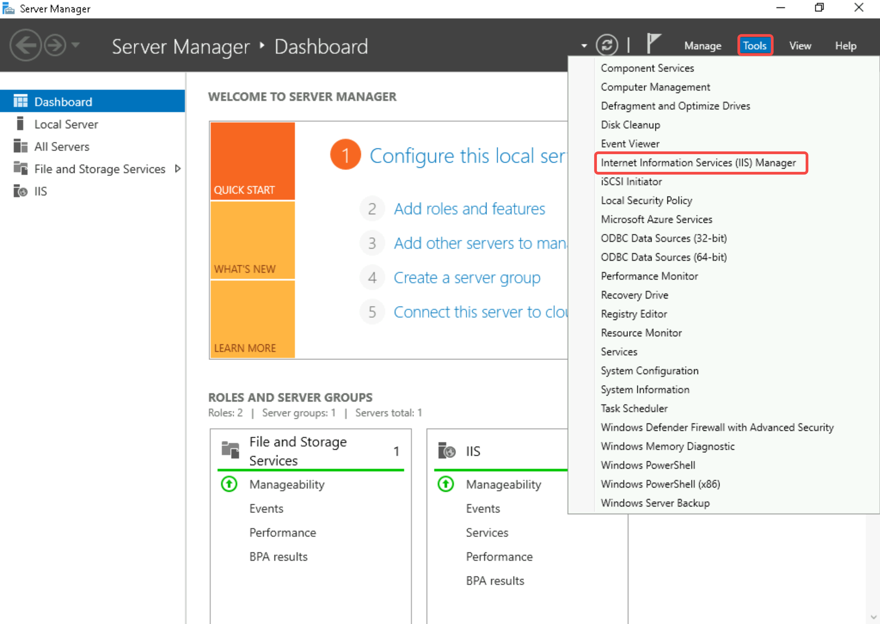Launch Performance Monitor
The image size is (880, 624).
click(649, 276)
